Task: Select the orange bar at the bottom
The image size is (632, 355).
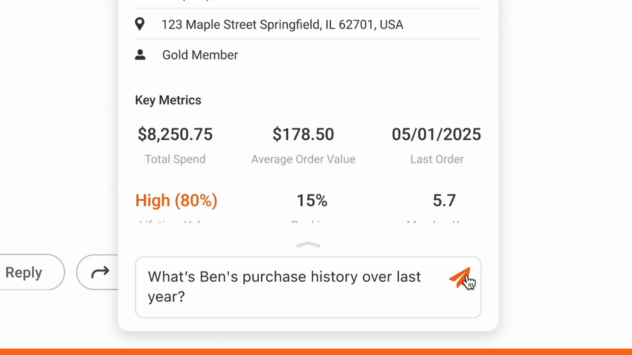Action: coord(316,352)
